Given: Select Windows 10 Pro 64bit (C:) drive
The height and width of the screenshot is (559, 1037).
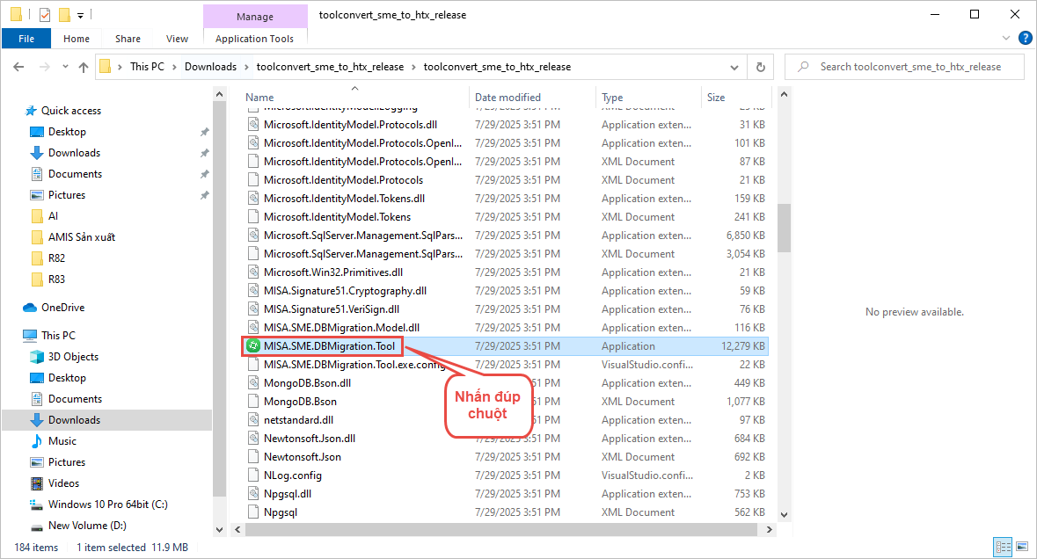Looking at the screenshot, I should pos(107,505).
